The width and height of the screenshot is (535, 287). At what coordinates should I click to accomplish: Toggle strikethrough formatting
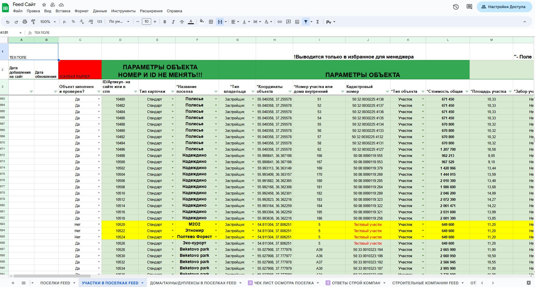click(182, 22)
